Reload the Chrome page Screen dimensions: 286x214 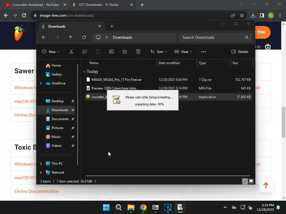[x=24, y=16]
